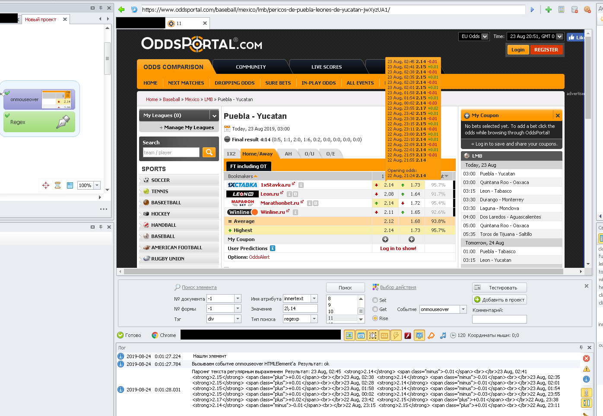This screenshot has height=416, width=603.
Task: Open the page source viewer icon
Action: (561, 10)
